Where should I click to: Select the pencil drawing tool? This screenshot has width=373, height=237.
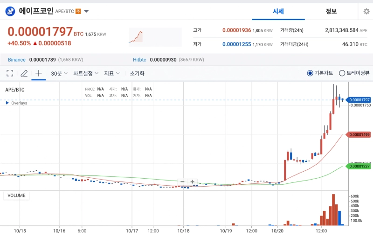(24, 73)
